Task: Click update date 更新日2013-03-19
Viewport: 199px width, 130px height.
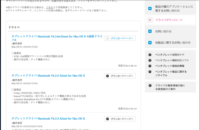Action: (x=127, y=109)
